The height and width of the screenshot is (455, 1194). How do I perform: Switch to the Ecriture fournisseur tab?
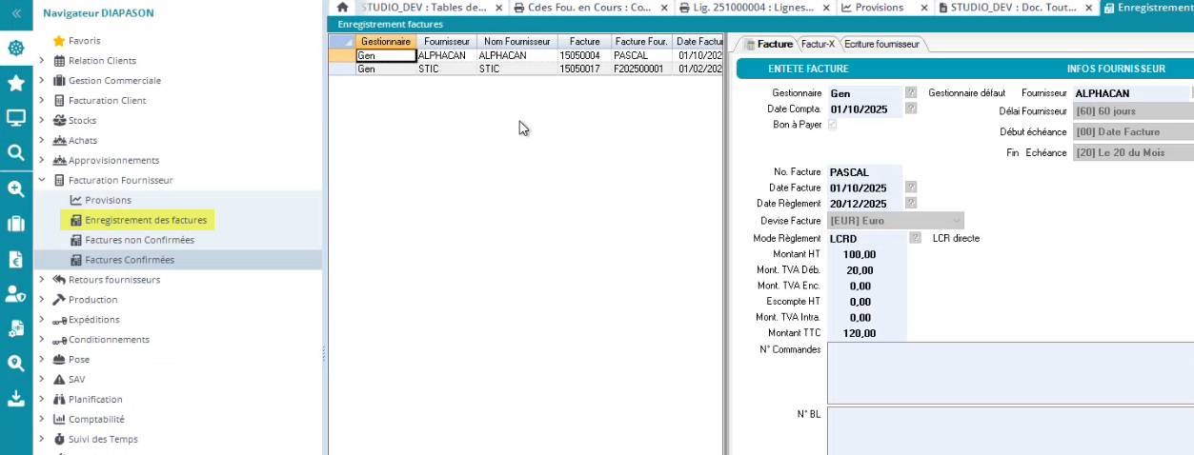point(881,45)
